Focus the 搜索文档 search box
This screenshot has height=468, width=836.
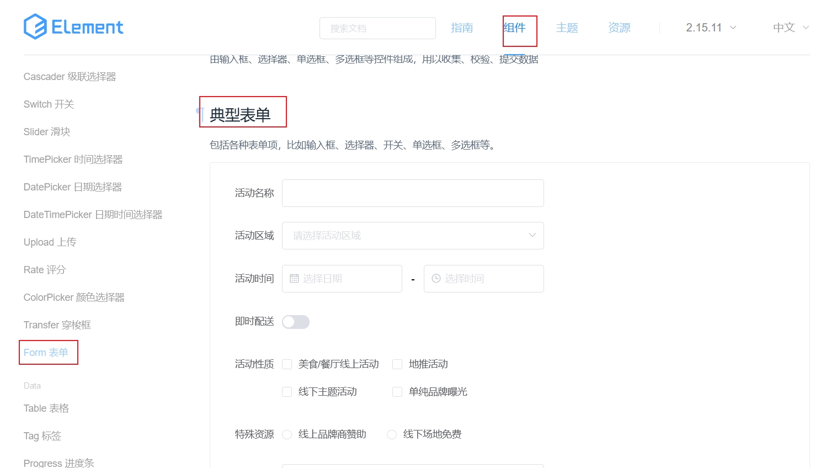[x=377, y=28]
